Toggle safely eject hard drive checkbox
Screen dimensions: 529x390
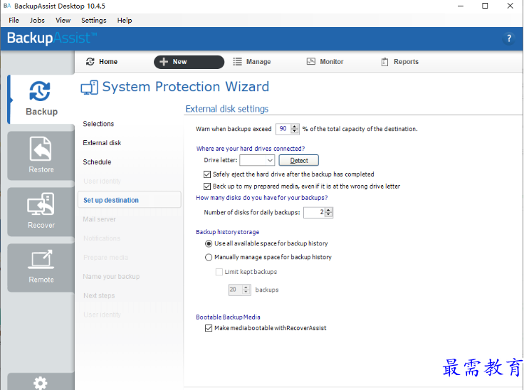click(207, 174)
